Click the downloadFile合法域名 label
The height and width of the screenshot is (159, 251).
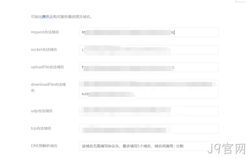coord(48,87)
